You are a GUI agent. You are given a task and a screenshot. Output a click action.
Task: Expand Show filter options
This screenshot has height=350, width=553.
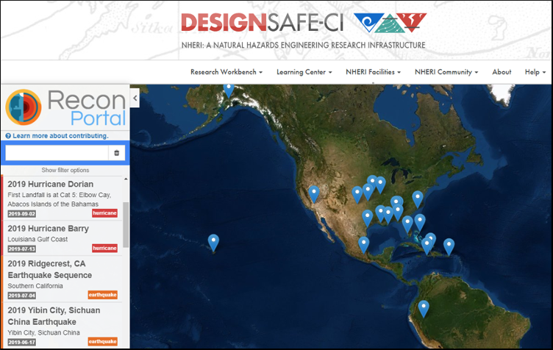click(65, 170)
